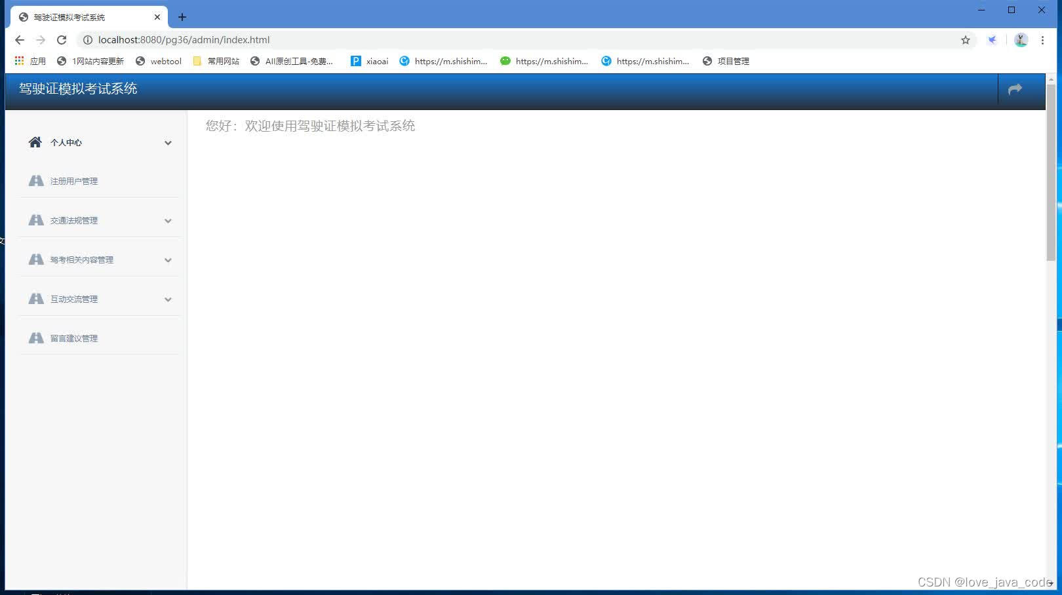Open the Chrome three-dot menu

point(1043,40)
